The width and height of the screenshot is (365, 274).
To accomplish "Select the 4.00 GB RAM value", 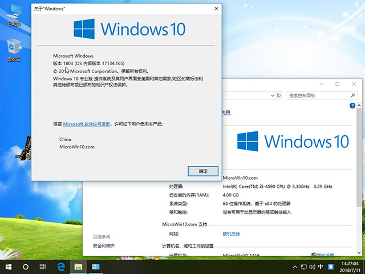I will [x=230, y=195].
